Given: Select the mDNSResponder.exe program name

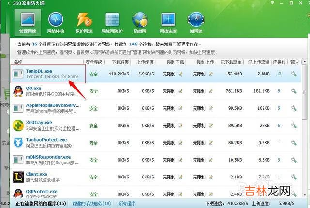Looking at the screenshot, I should click(x=48, y=157).
